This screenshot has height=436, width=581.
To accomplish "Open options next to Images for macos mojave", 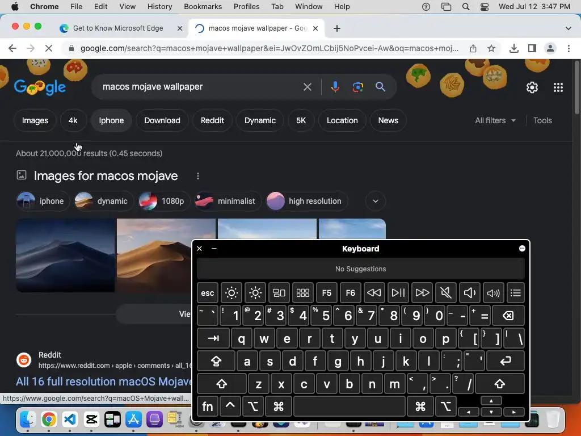I will coord(198,176).
